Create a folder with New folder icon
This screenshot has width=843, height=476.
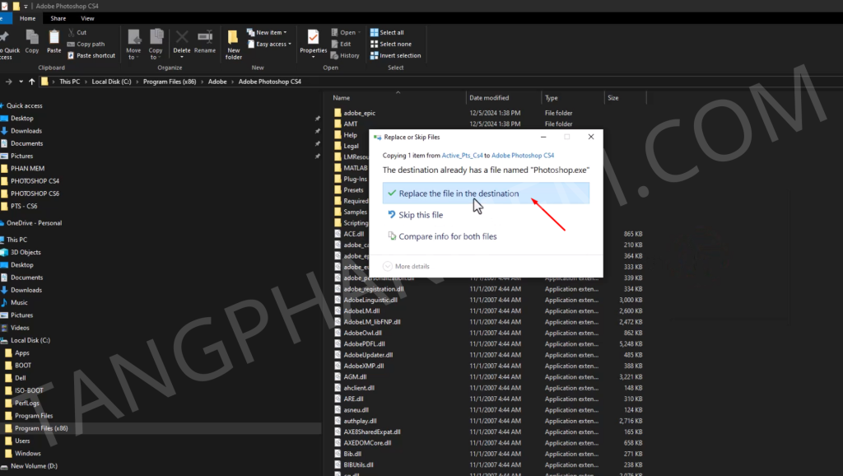(234, 44)
